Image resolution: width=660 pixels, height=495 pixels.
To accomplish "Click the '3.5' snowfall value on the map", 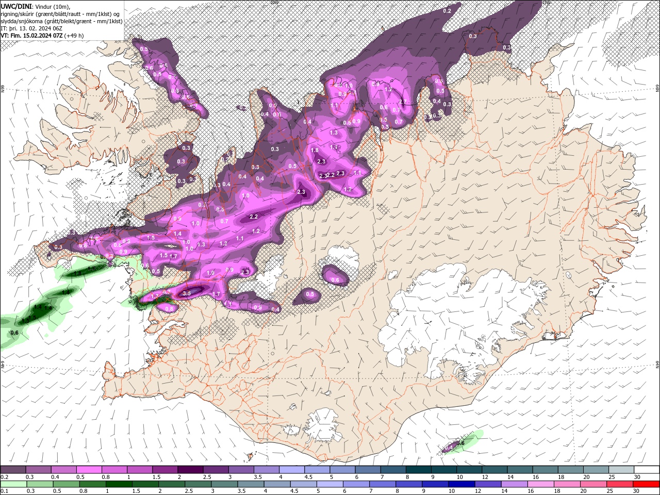I will click(187, 293).
